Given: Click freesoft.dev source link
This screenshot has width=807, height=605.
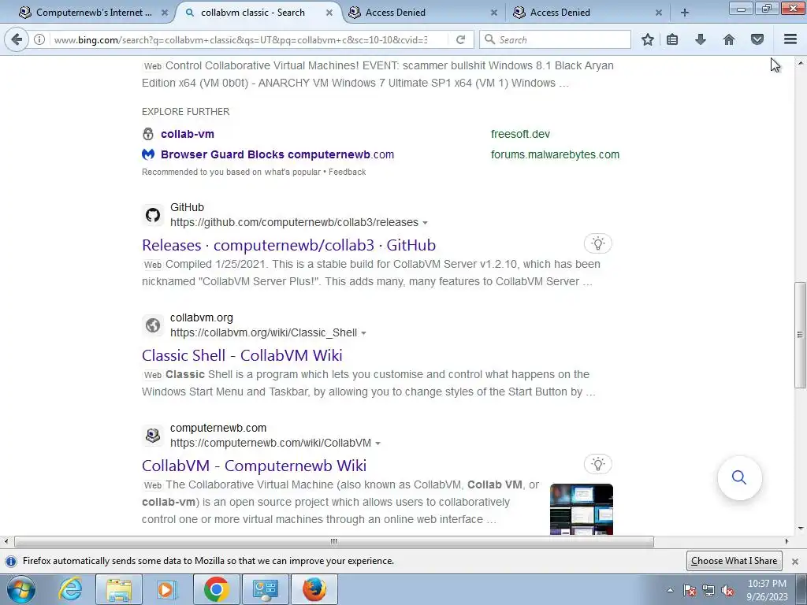Looking at the screenshot, I should (x=520, y=134).
